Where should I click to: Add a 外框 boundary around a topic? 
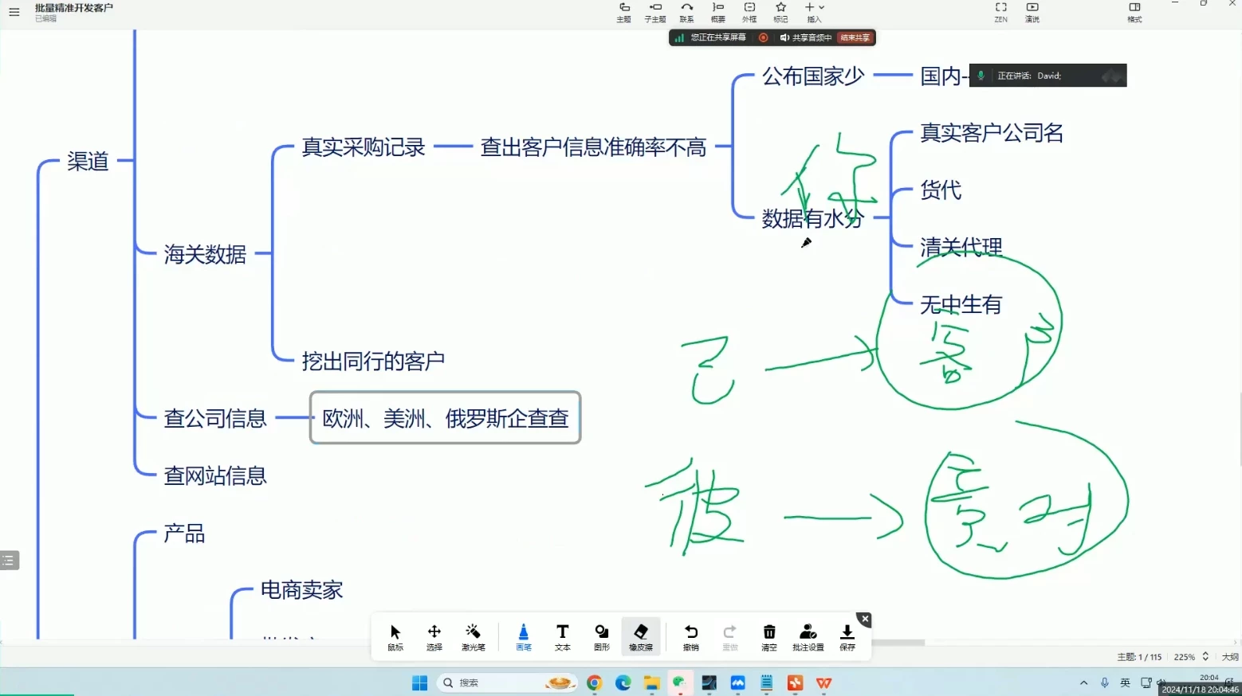[x=749, y=11]
